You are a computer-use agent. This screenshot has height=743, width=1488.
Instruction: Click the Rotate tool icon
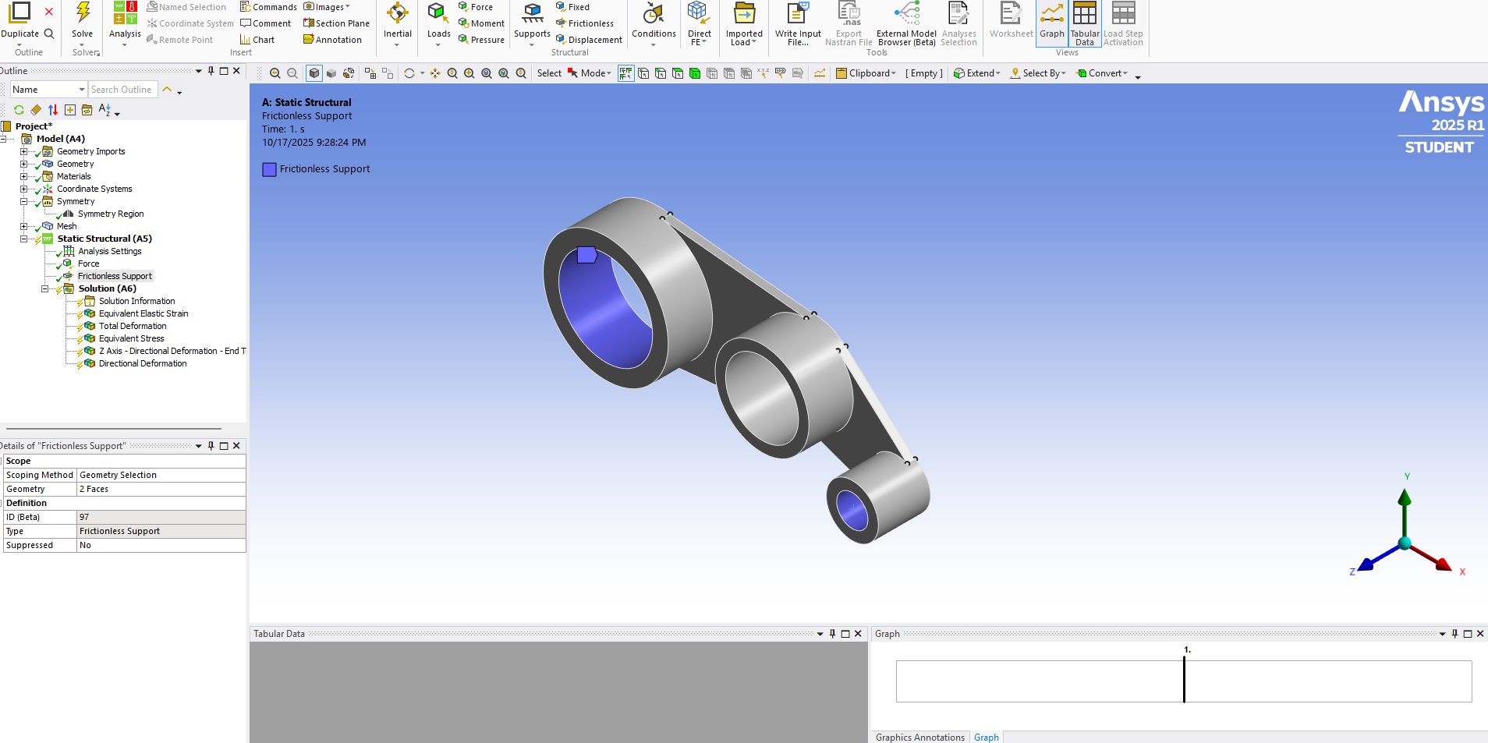[409, 73]
